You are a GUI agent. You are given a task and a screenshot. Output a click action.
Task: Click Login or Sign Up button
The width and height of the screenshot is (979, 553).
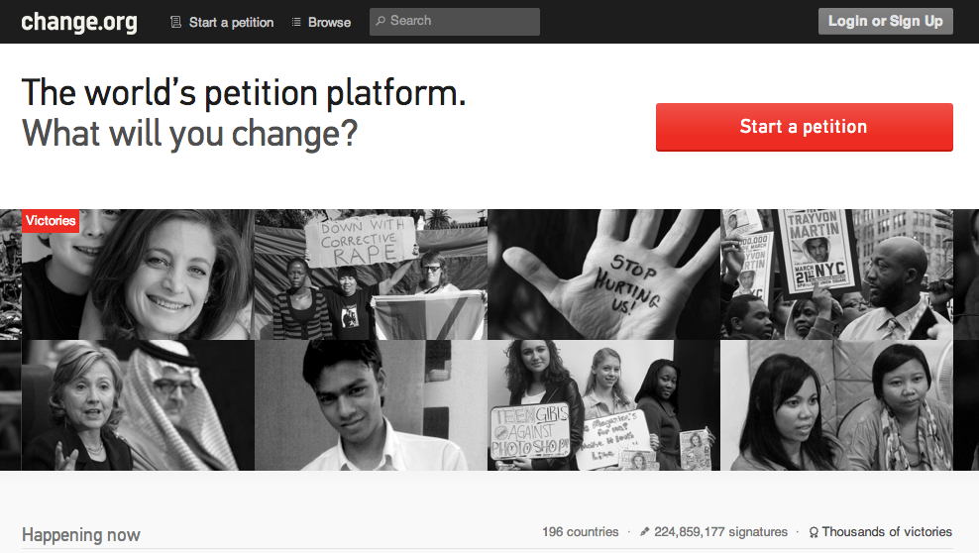pos(885,21)
